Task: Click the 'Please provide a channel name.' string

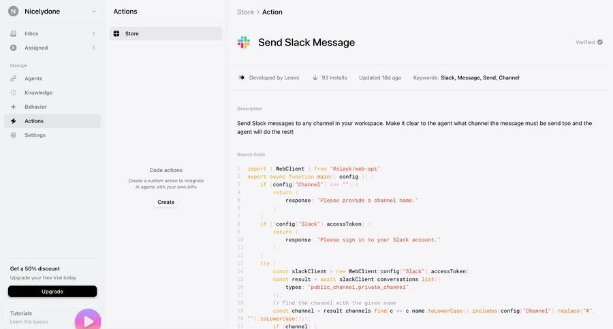Action: (368, 201)
